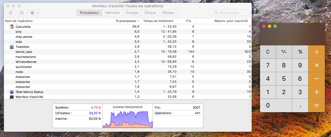Click Calculator multiply key
This screenshot has height=137, width=331.
[317, 65]
